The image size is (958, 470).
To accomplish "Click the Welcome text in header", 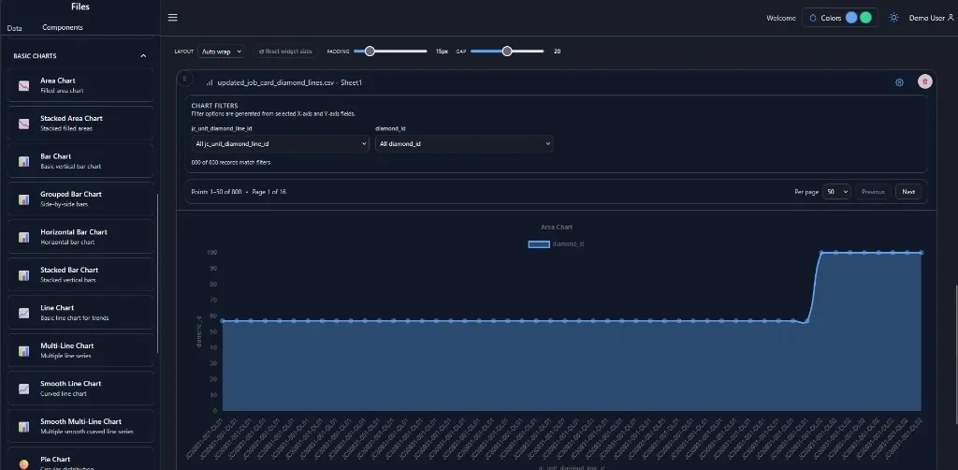I will 781,19.
